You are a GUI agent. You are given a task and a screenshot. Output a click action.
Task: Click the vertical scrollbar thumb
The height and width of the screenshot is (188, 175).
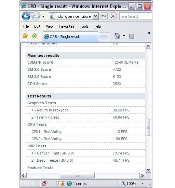pos(148,127)
